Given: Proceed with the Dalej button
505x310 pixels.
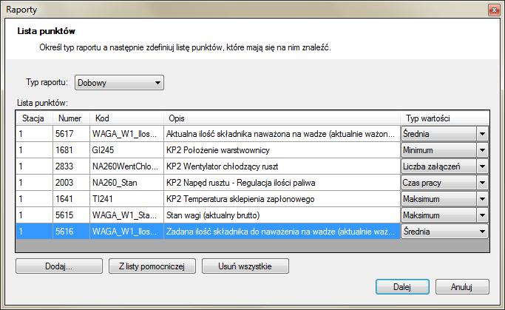Looking at the screenshot, I should (402, 287).
